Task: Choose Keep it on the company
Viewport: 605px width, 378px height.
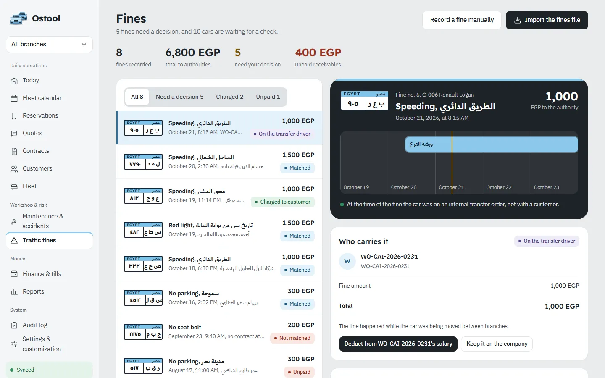Action: tap(497, 344)
